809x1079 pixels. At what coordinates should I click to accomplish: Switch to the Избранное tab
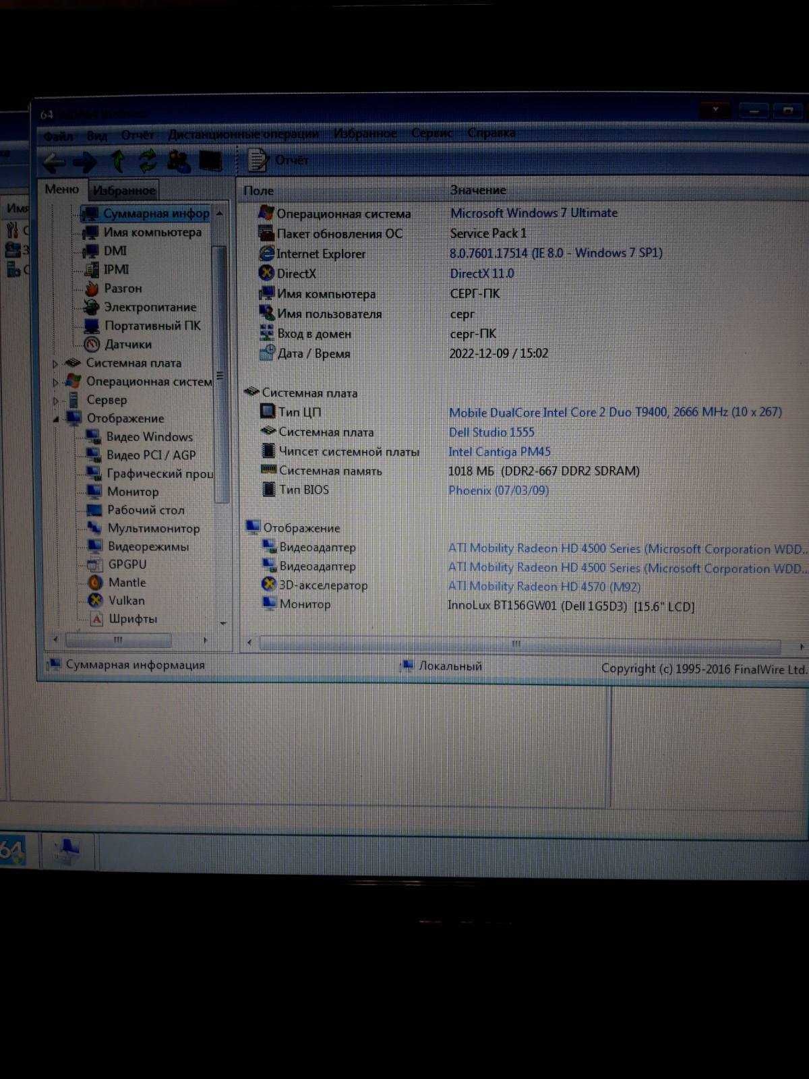pos(124,190)
